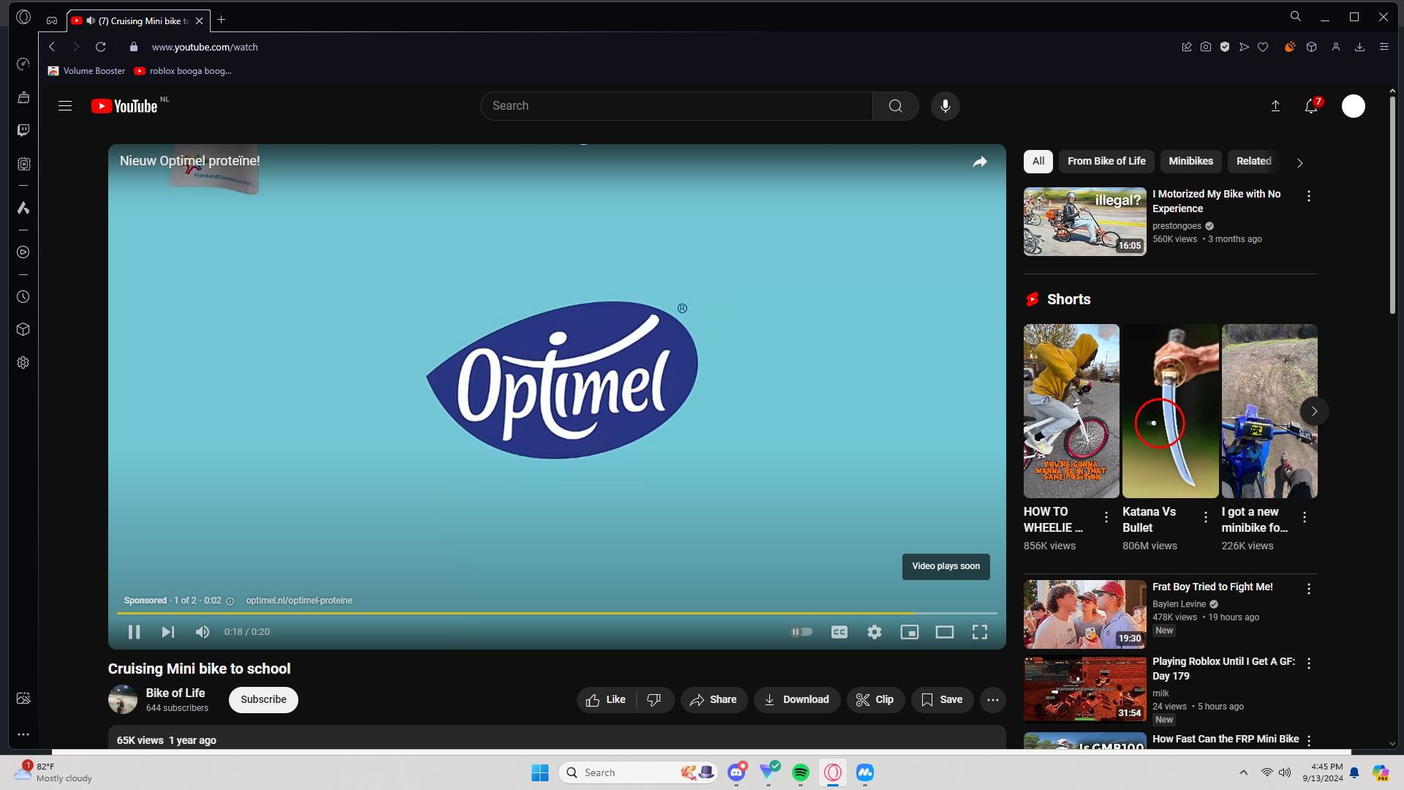Select the Minibikes filter chip
Viewport: 1404px width, 790px height.
tap(1191, 162)
